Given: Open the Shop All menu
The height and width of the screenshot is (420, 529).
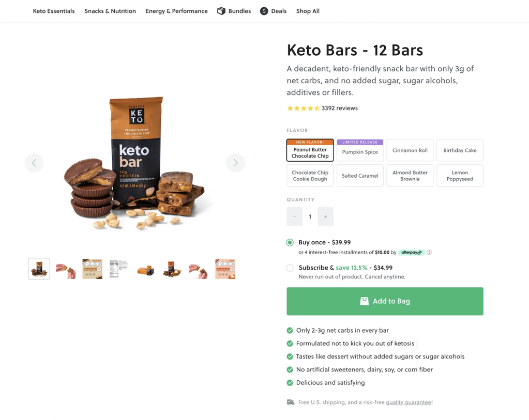Looking at the screenshot, I should tap(308, 10).
